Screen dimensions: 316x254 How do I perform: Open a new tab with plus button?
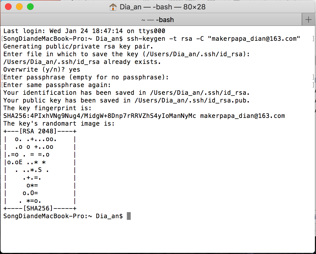(308, 20)
